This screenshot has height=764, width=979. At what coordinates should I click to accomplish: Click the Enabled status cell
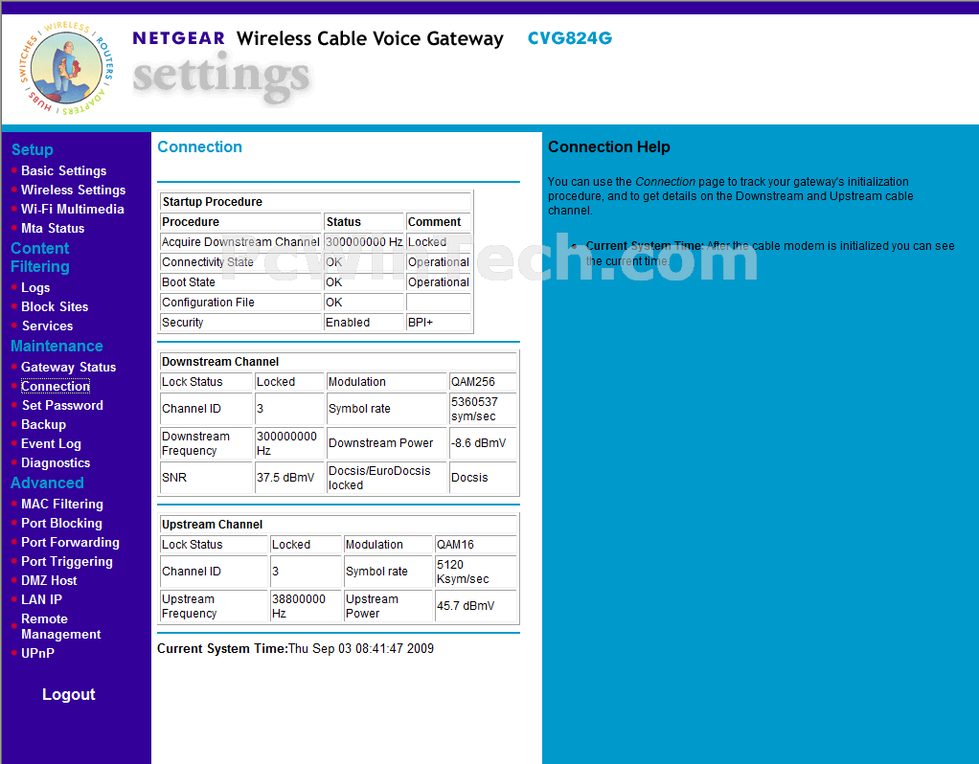(x=364, y=322)
